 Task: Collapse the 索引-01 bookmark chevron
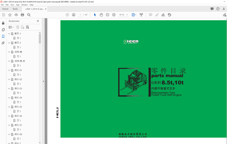(9, 70)
